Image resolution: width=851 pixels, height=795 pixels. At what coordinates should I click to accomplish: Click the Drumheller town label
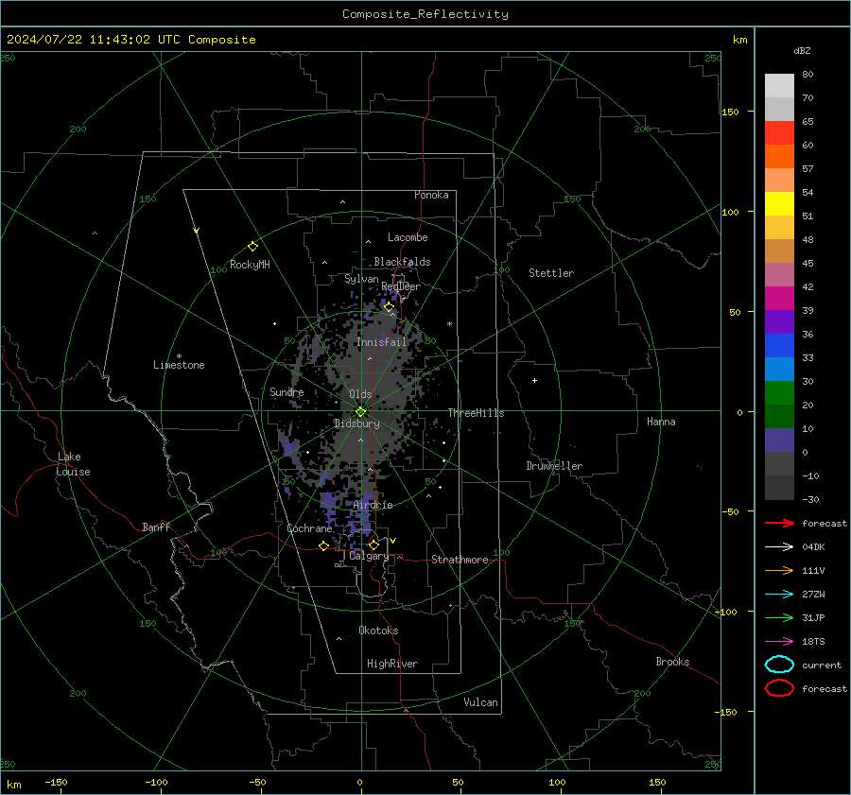point(554,466)
